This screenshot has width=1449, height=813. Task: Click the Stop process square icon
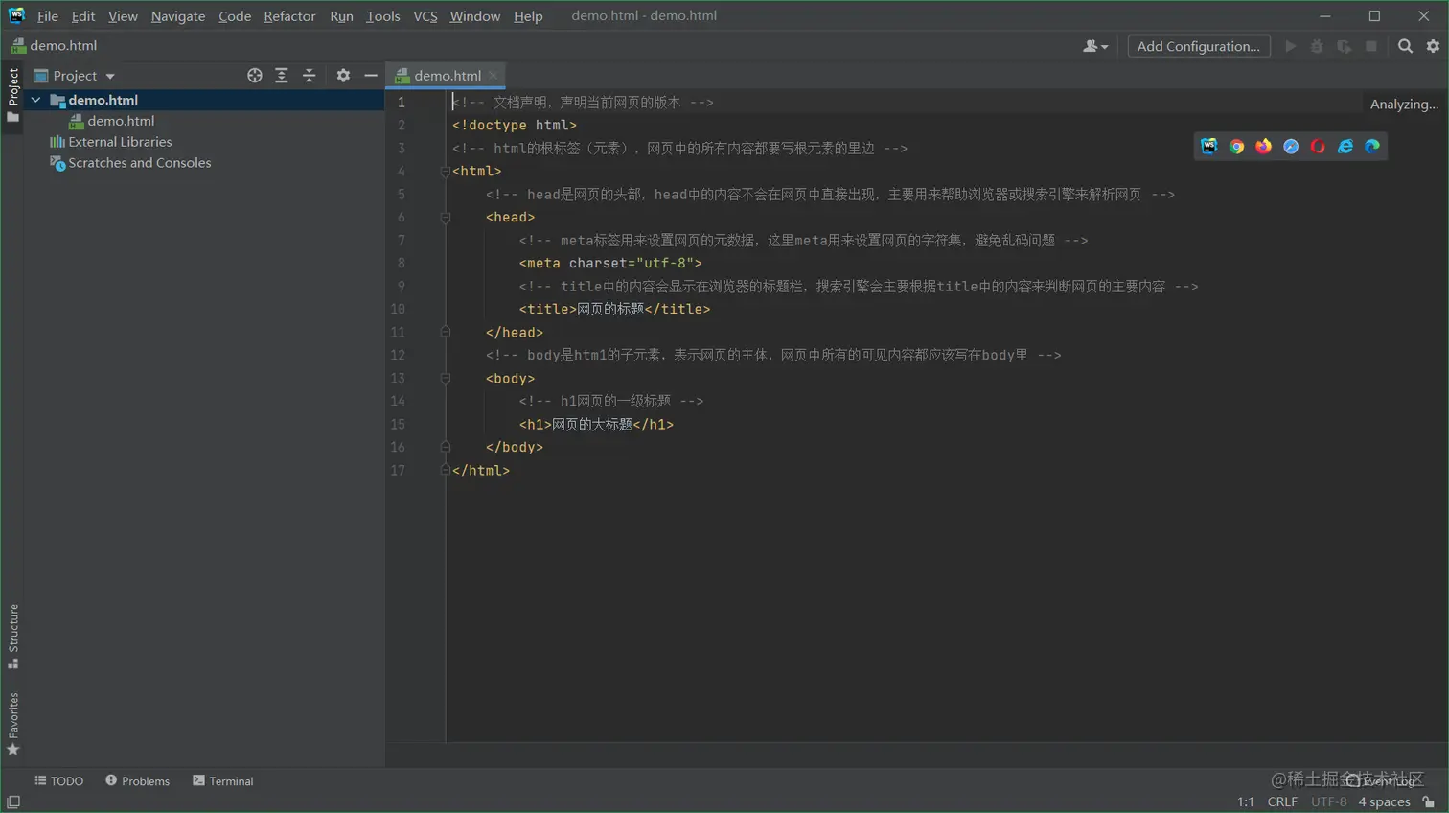1371,46
